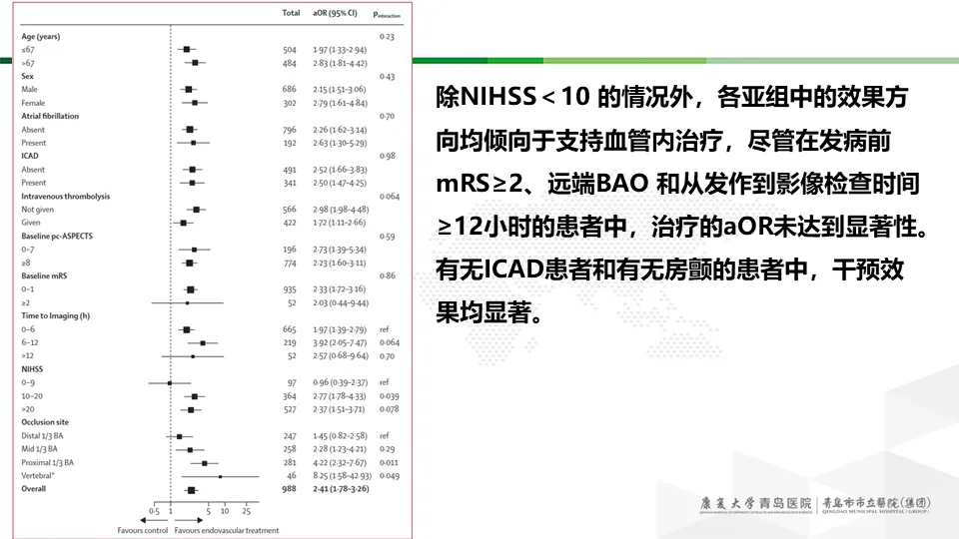Click the 'Age (years)' subgroup heading
959x539 pixels.
40,37
